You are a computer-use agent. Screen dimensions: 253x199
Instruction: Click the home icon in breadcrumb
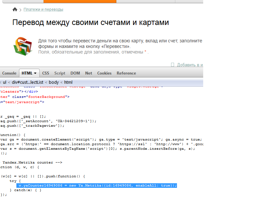[x=15, y=10]
